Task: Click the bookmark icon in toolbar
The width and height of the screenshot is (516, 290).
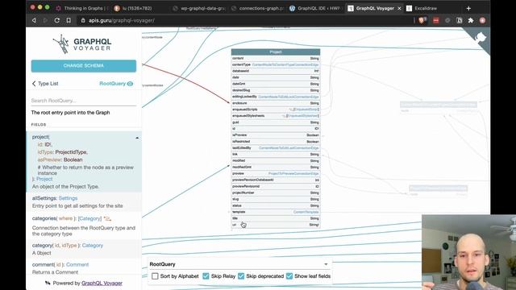Action: coord(69,20)
